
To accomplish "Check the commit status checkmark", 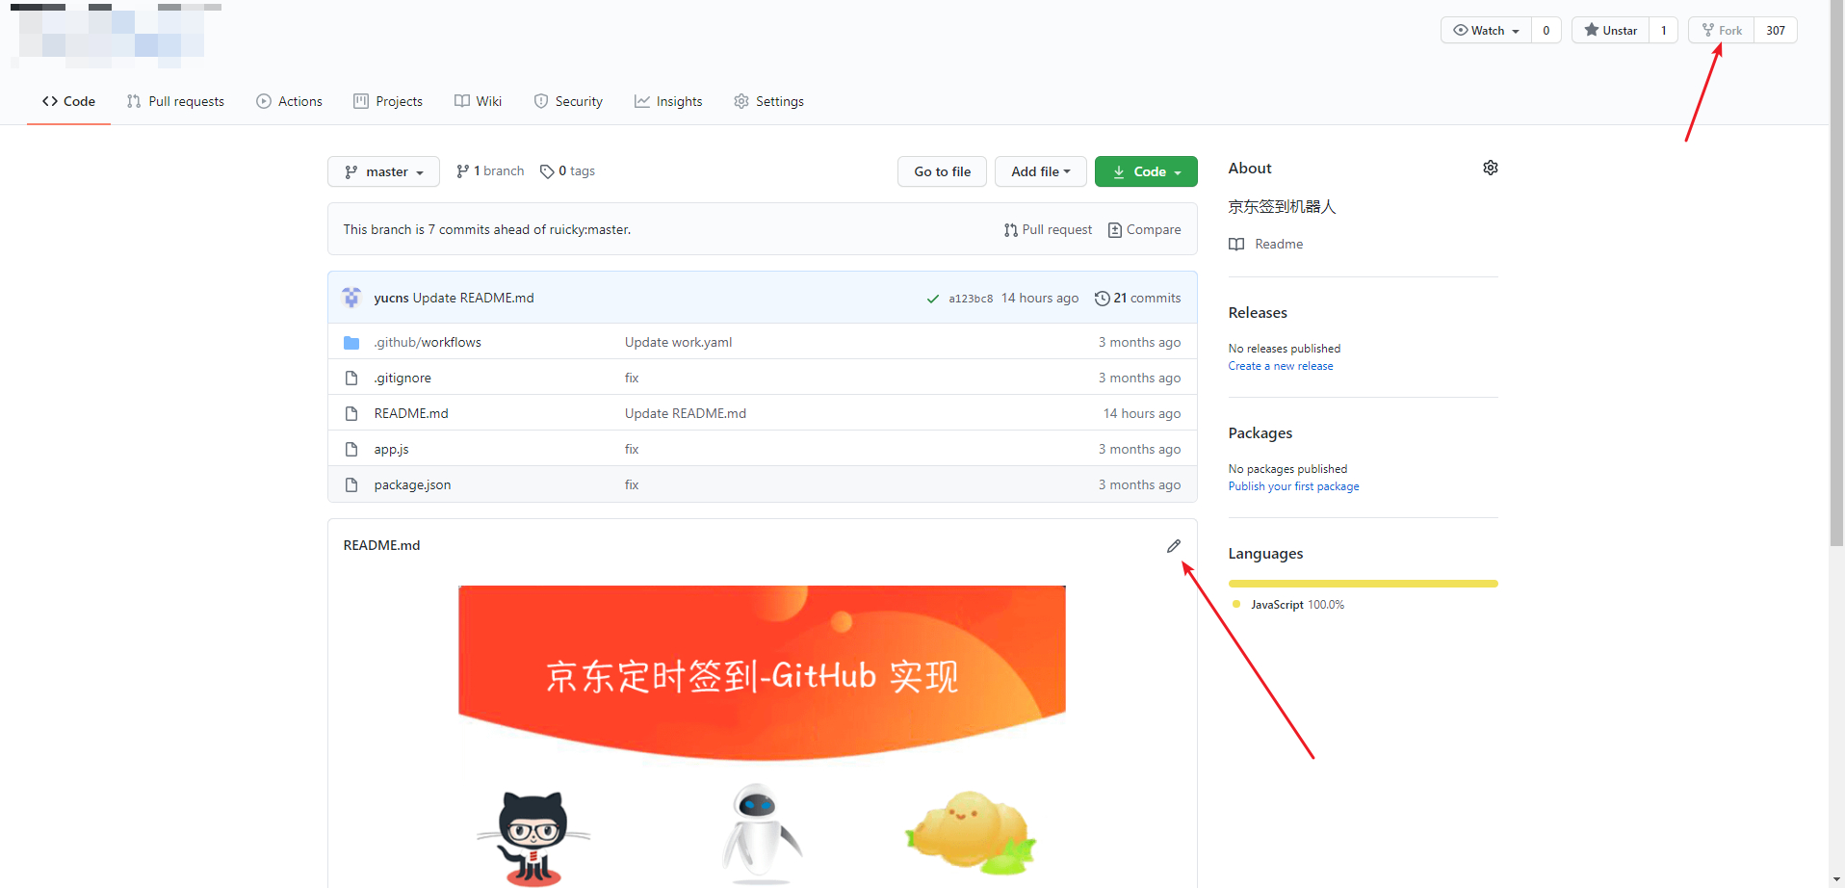I will (932, 299).
